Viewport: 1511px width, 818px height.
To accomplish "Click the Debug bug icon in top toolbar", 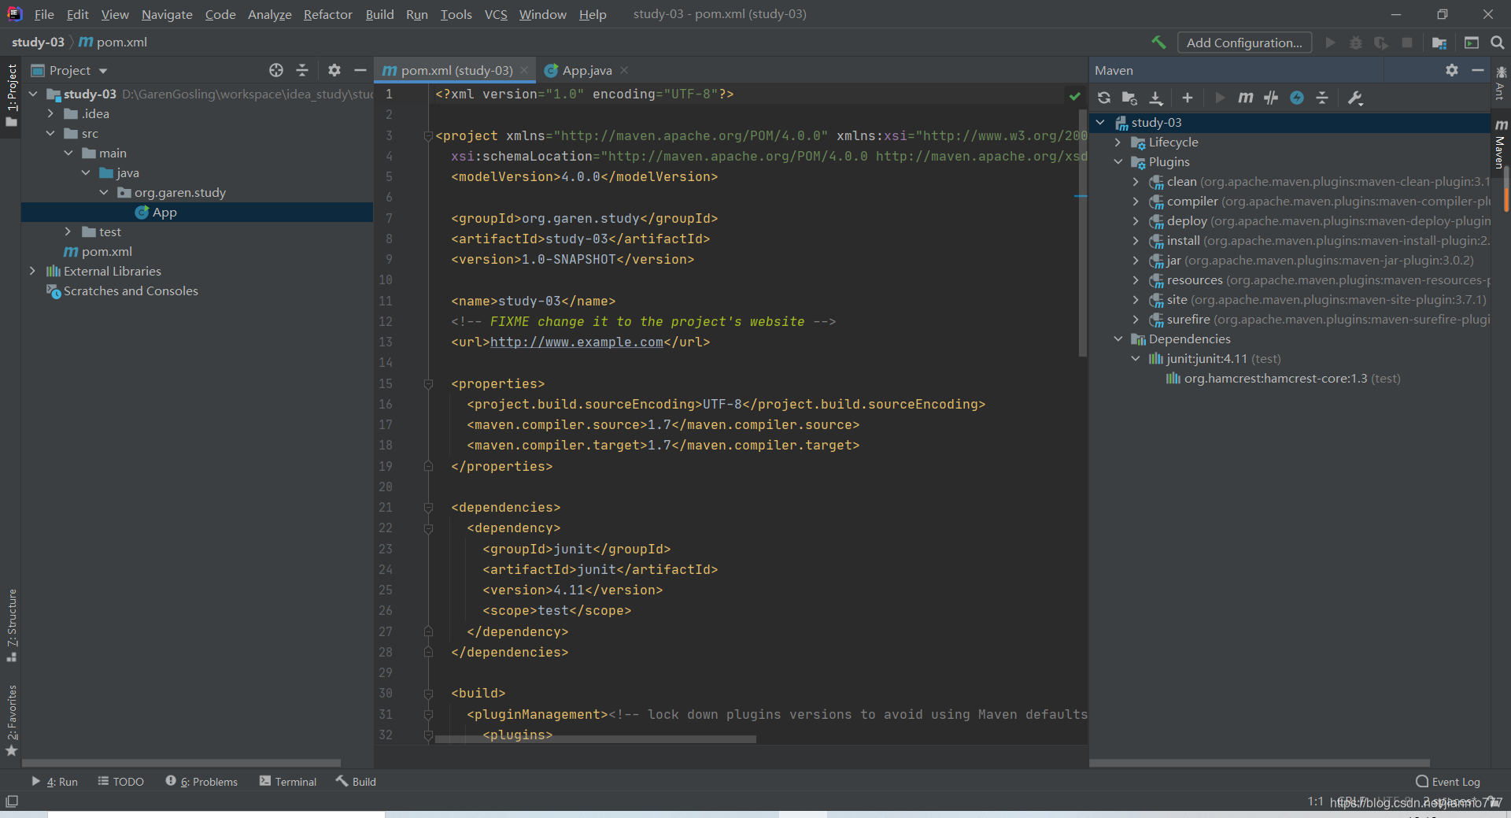I will [1355, 43].
